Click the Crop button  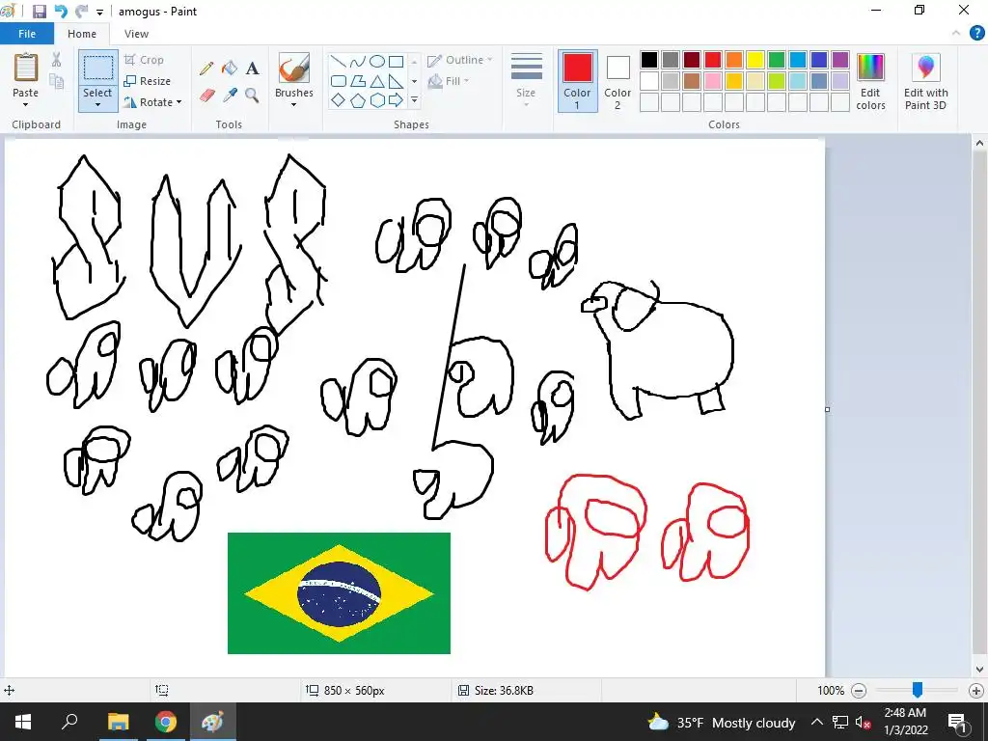145,60
